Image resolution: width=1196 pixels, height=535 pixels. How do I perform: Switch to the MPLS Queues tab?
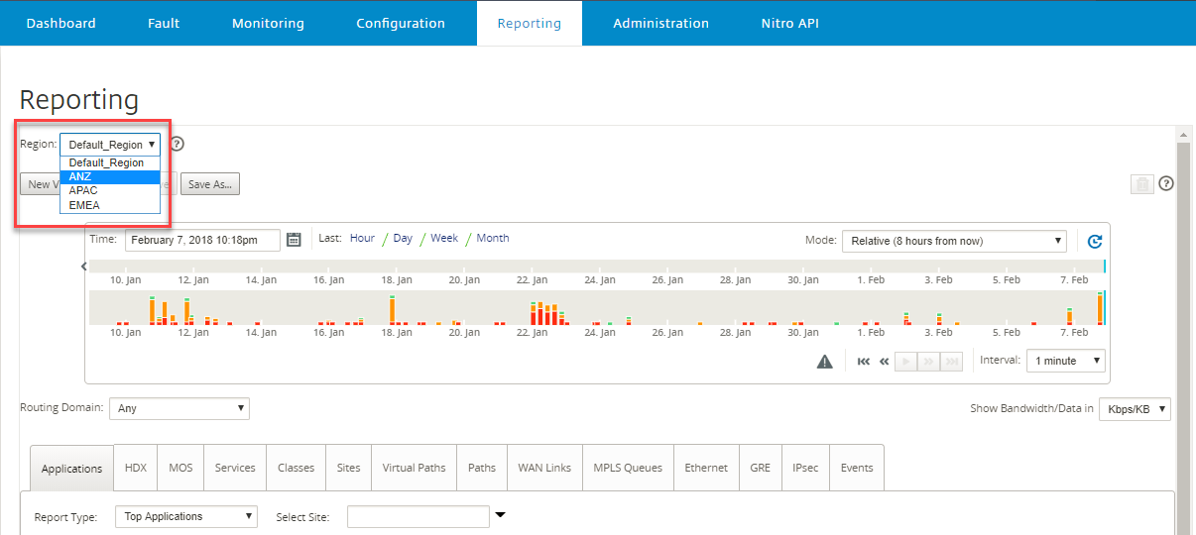(628, 468)
